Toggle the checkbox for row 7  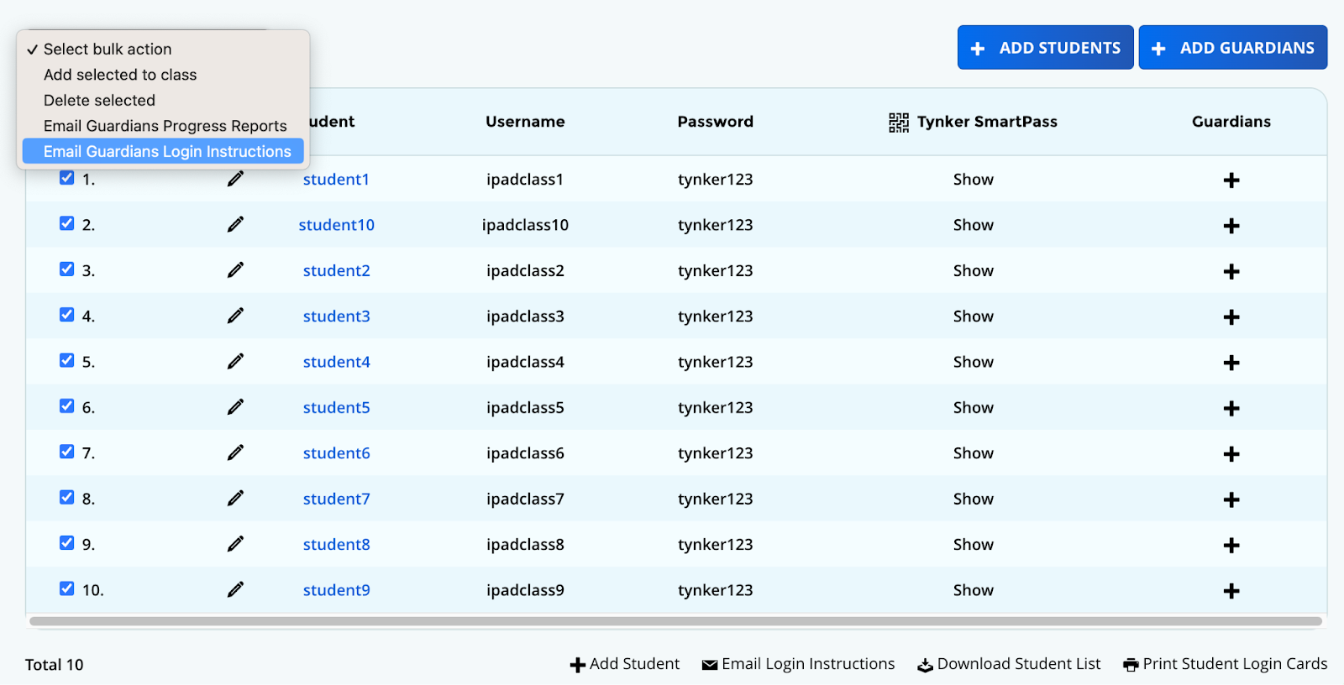[x=67, y=452]
